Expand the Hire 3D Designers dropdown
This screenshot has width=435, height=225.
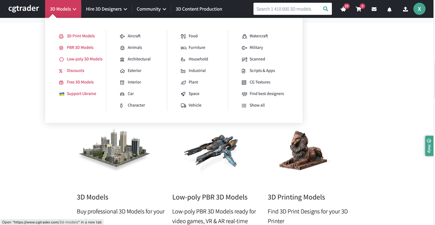pyautogui.click(x=106, y=9)
